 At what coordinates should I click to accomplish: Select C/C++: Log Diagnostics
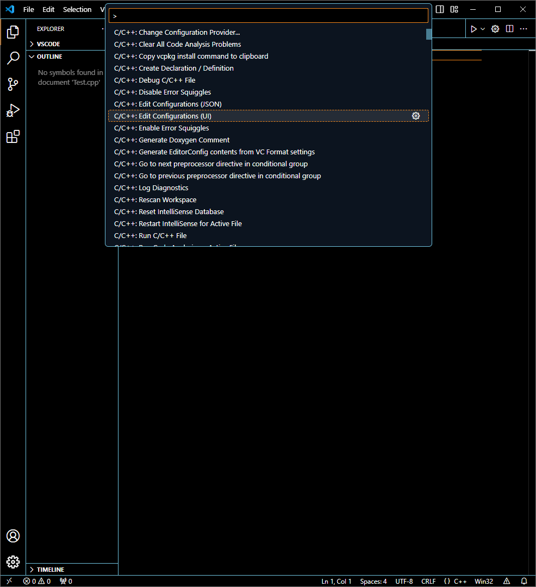pos(269,188)
